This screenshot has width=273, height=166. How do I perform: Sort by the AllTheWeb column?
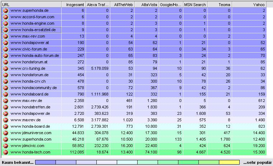(122, 4)
